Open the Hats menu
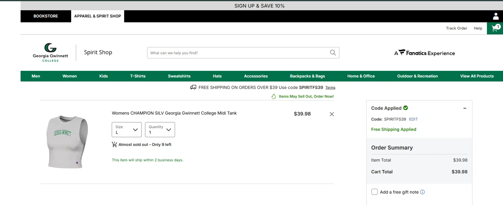The image size is (503, 205). 217,76
